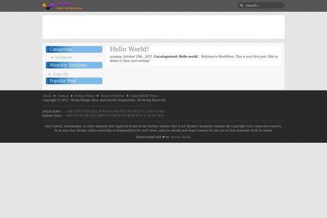
Task: Click the magnifier icon in search box
Action: (x=241, y=5)
